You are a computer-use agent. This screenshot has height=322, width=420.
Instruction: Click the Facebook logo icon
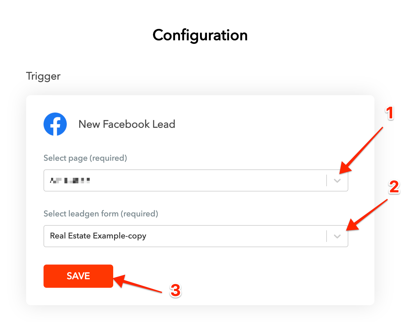pyautogui.click(x=55, y=124)
